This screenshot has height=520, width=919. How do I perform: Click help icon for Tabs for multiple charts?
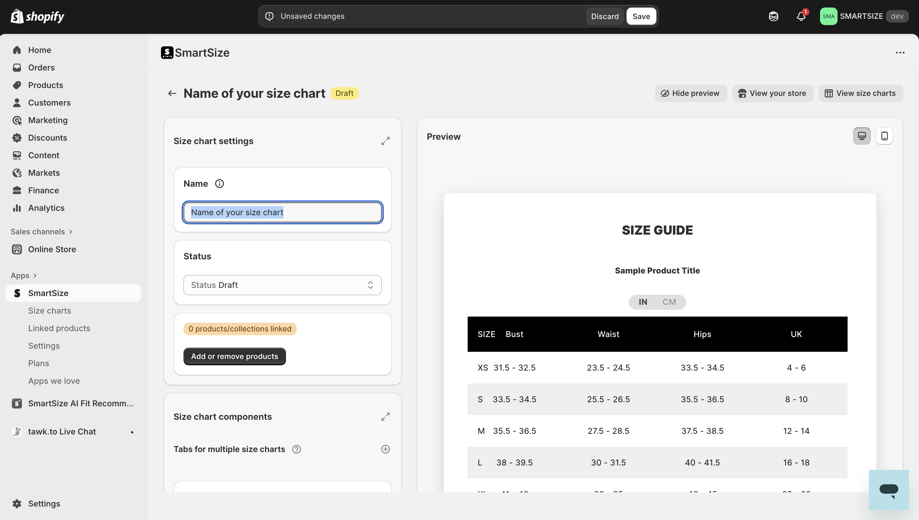pos(296,449)
